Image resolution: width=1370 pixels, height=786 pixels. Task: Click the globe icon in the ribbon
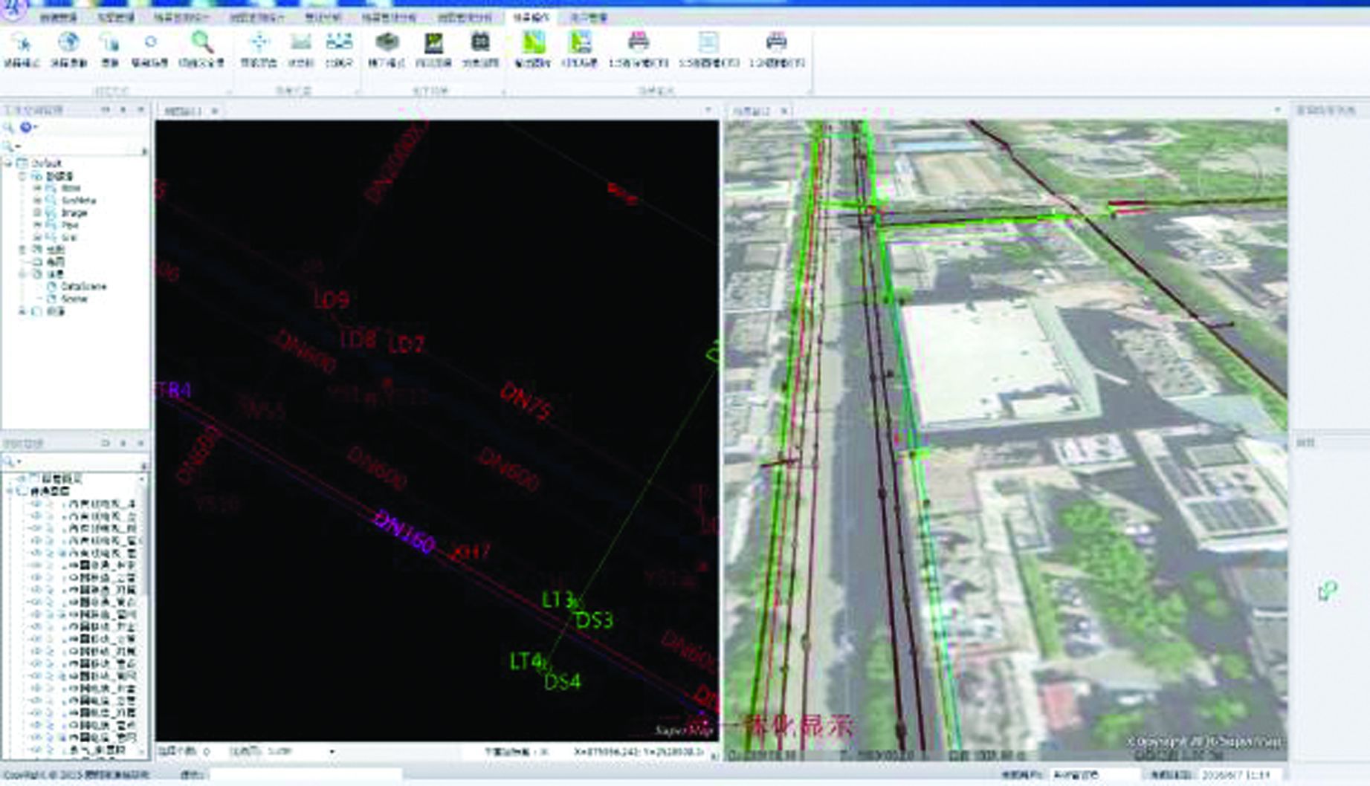tap(68, 43)
